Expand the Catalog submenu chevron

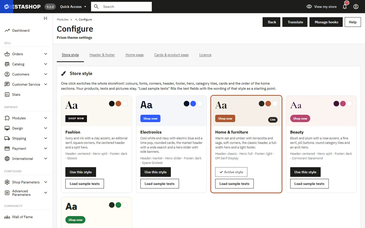pos(46,64)
